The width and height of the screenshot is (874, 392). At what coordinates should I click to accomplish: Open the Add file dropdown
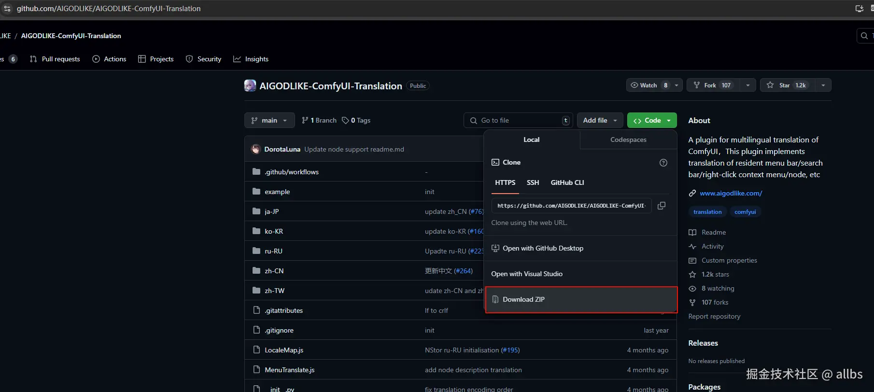point(600,120)
